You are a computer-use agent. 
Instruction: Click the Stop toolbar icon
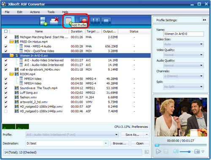[x=106, y=21]
